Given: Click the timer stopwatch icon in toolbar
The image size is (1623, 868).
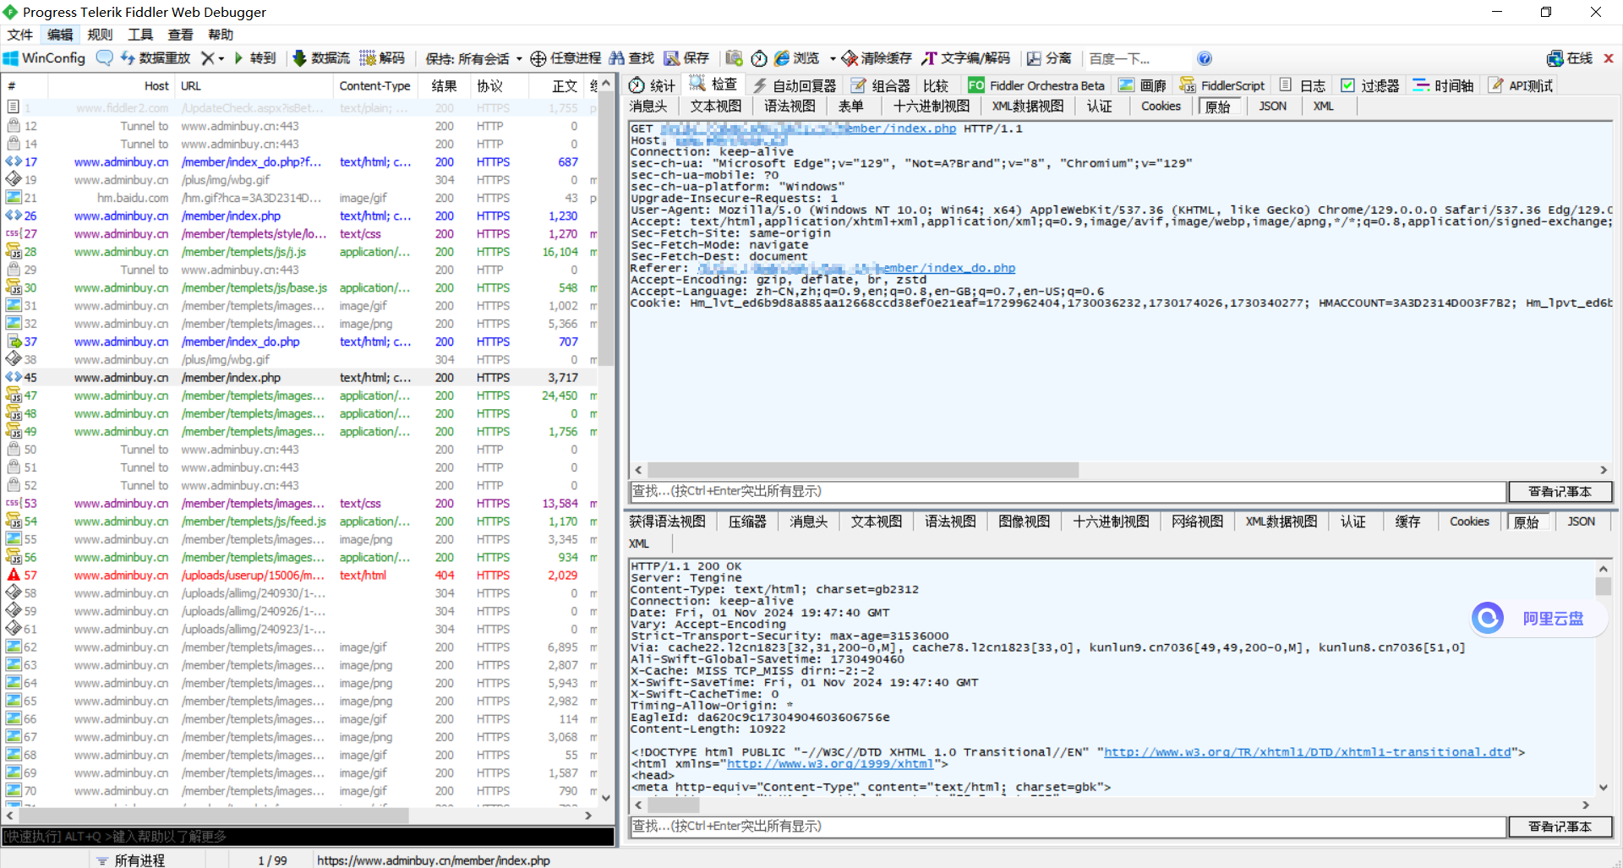Looking at the screenshot, I should click(759, 58).
